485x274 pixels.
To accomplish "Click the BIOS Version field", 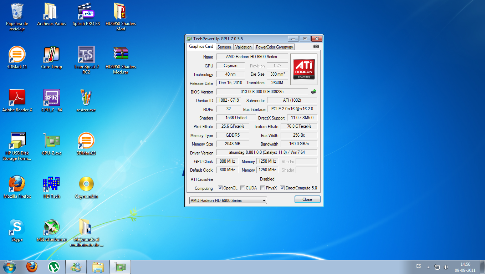I will click(262, 92).
